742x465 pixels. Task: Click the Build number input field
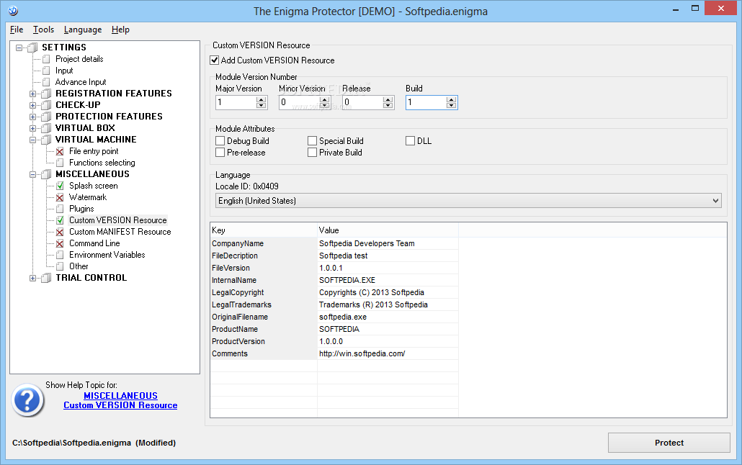tap(426, 102)
